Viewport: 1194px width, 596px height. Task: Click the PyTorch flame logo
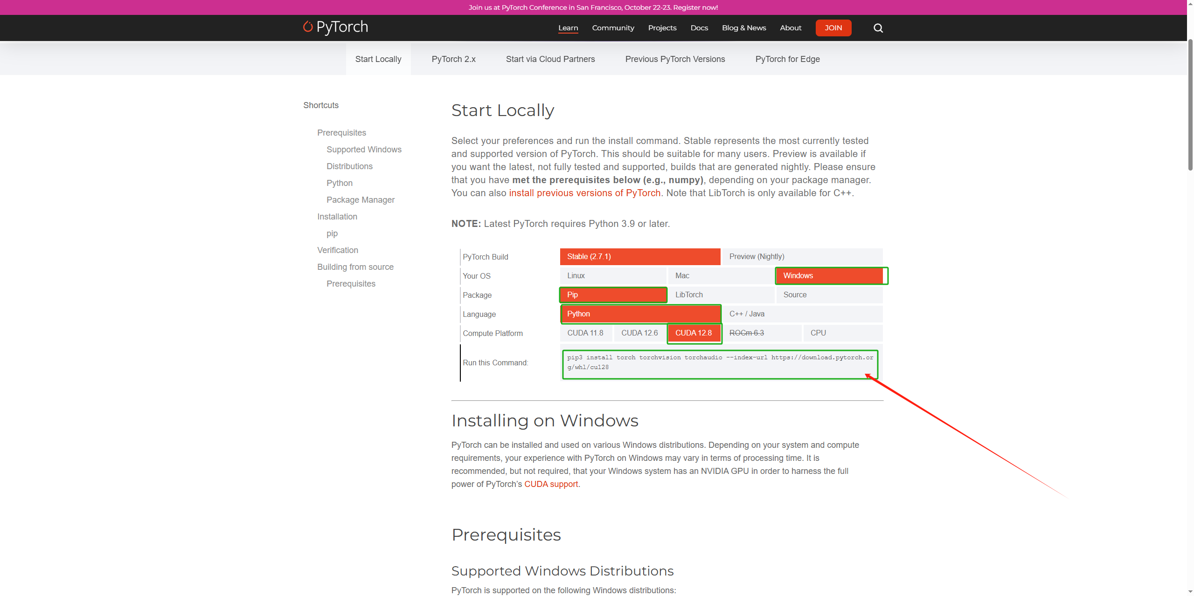click(x=307, y=27)
